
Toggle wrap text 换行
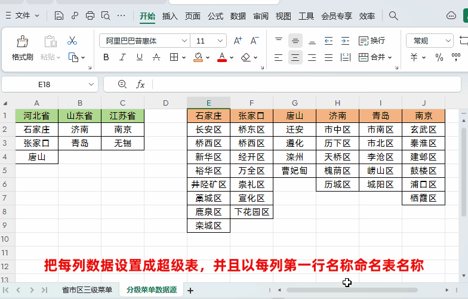pos(371,41)
